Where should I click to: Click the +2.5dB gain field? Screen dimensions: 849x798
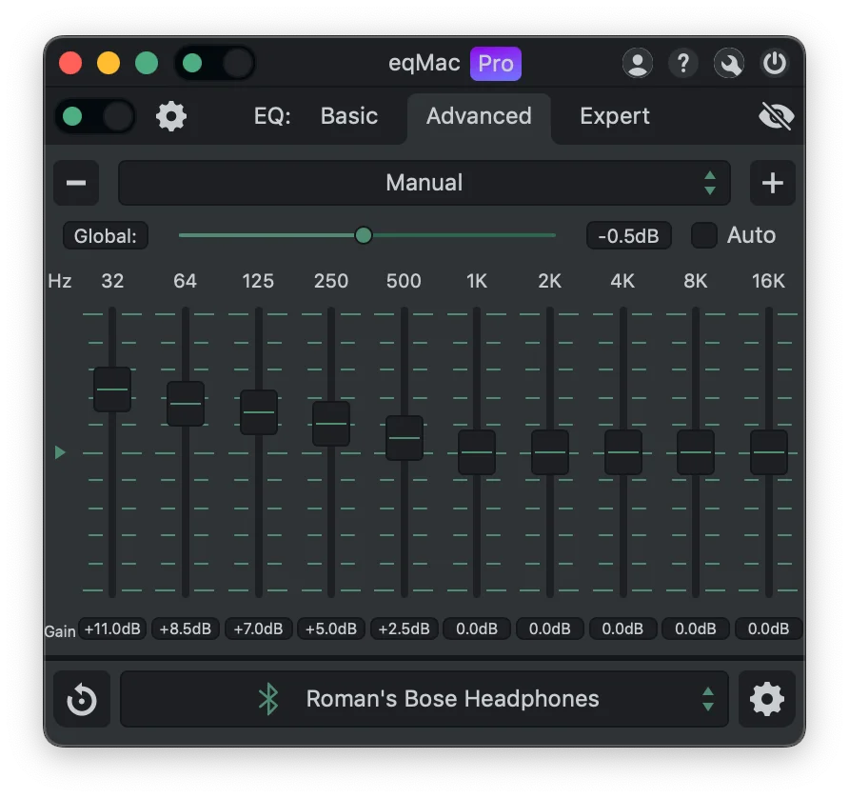(x=404, y=628)
